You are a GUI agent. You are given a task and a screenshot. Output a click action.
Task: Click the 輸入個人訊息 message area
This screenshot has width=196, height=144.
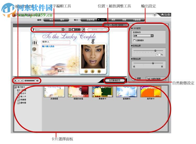59,56
